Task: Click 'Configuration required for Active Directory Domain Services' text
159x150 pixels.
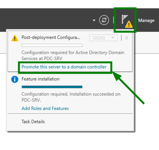Action: (73, 56)
